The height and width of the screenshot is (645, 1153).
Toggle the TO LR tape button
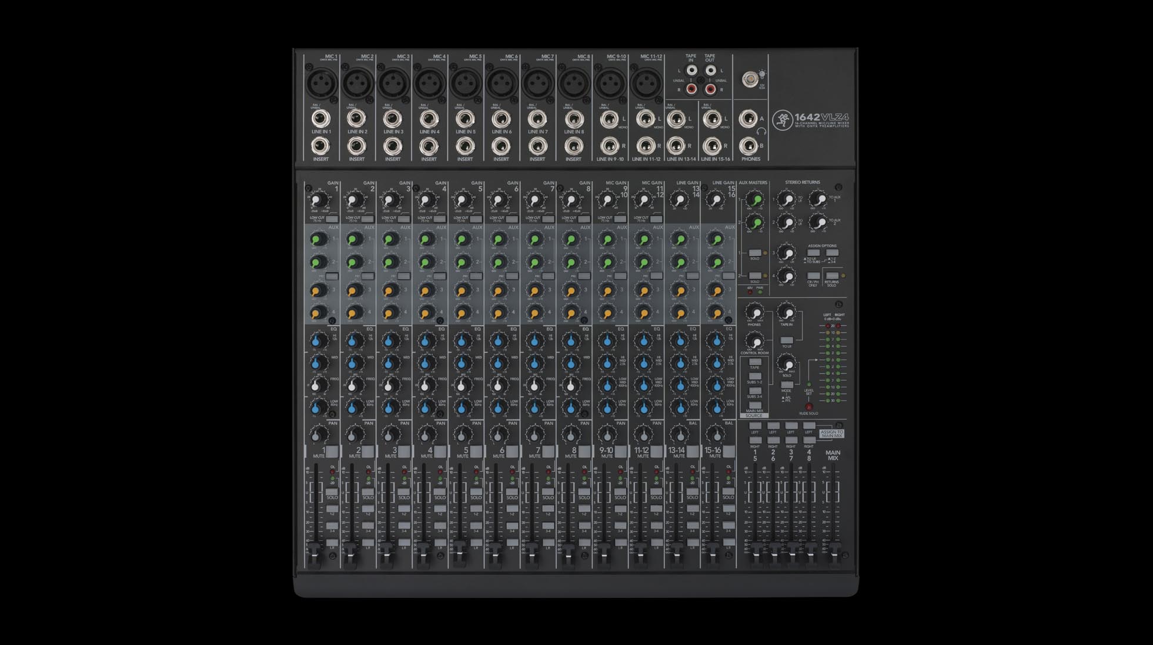click(787, 341)
